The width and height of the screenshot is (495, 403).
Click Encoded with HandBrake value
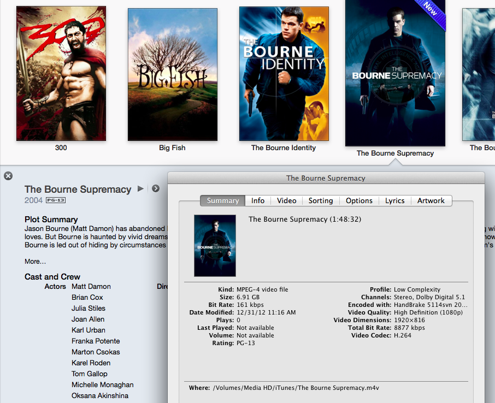[x=431, y=305]
